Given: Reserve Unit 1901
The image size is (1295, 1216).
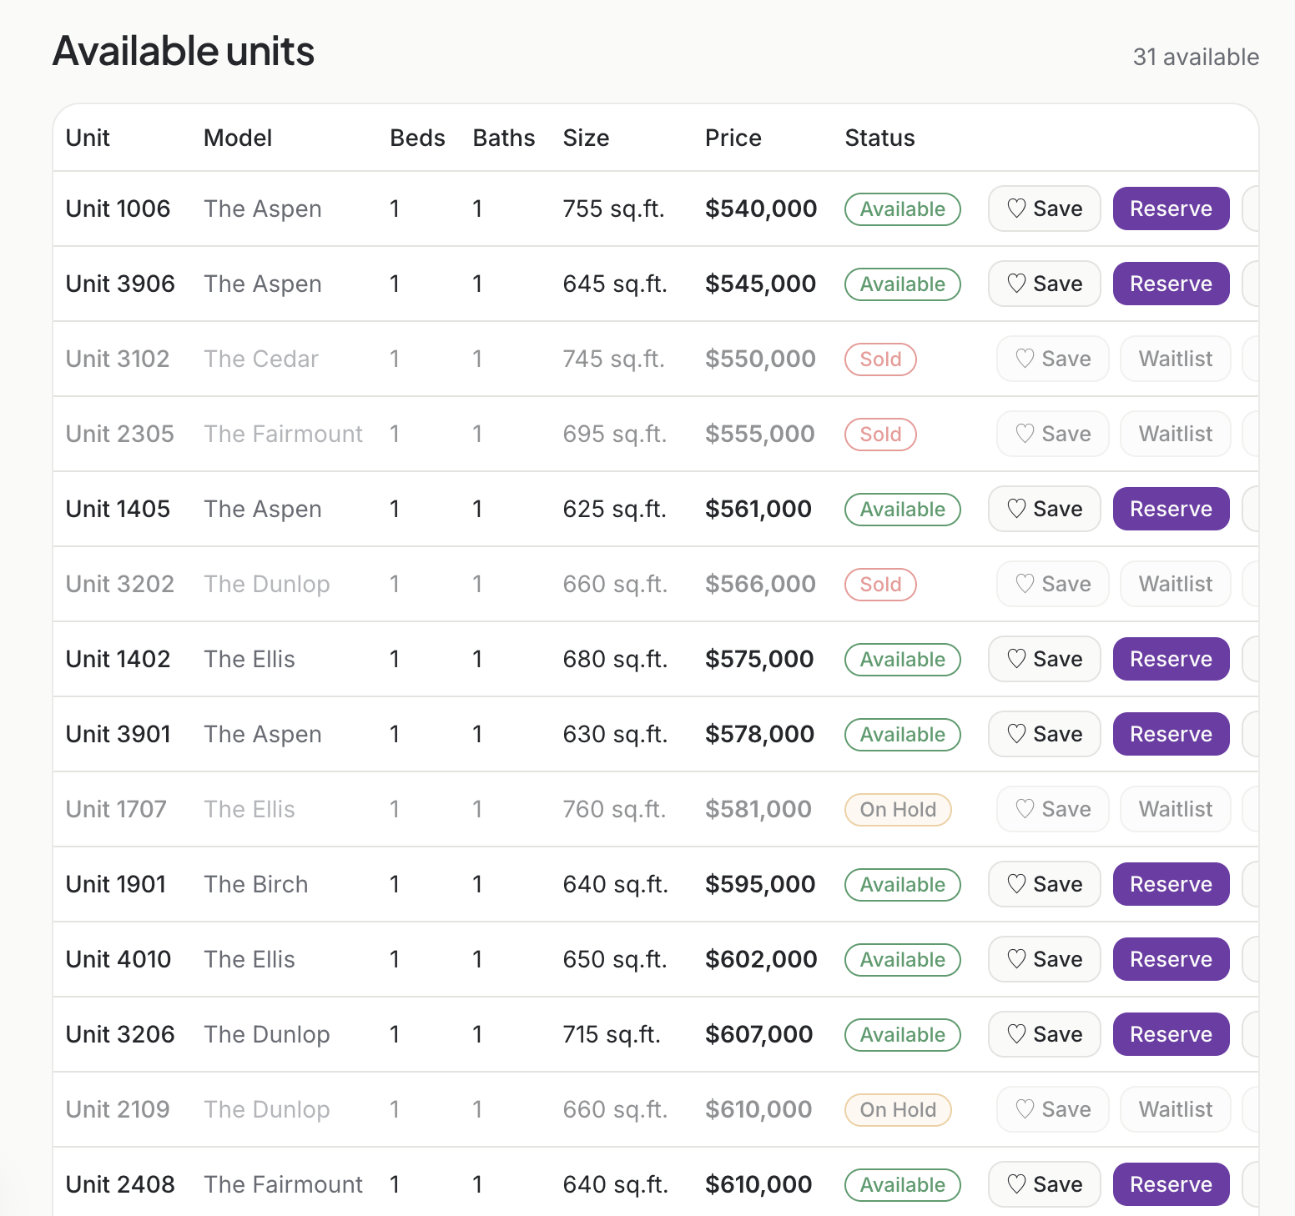Looking at the screenshot, I should tap(1171, 884).
